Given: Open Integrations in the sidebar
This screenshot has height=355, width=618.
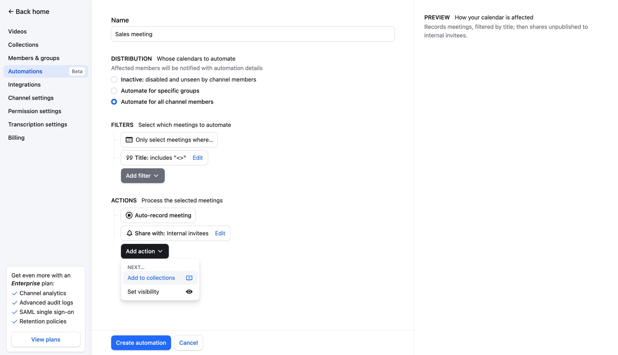Looking at the screenshot, I should tap(24, 85).
